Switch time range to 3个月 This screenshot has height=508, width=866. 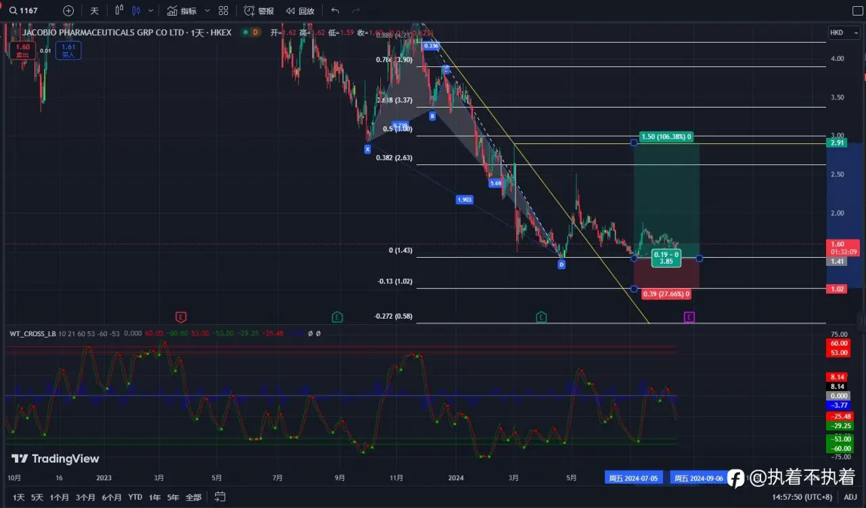pyautogui.click(x=85, y=497)
